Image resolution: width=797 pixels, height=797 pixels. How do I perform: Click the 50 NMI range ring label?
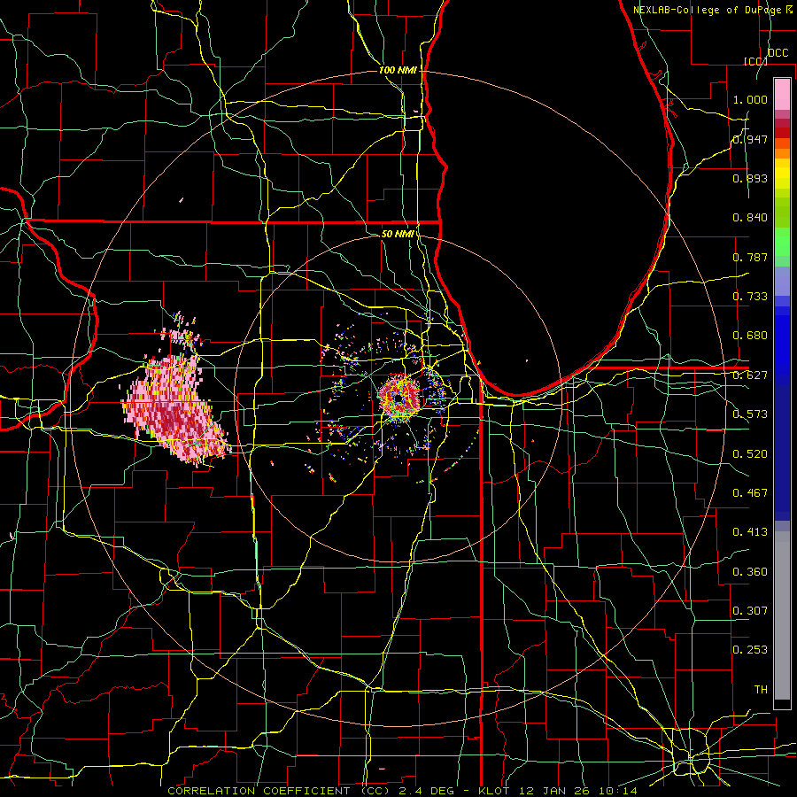[398, 234]
